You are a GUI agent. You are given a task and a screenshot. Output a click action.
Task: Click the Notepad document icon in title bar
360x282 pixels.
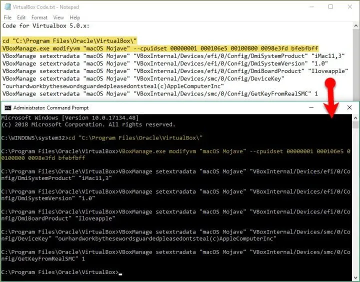pyautogui.click(x=7, y=7)
